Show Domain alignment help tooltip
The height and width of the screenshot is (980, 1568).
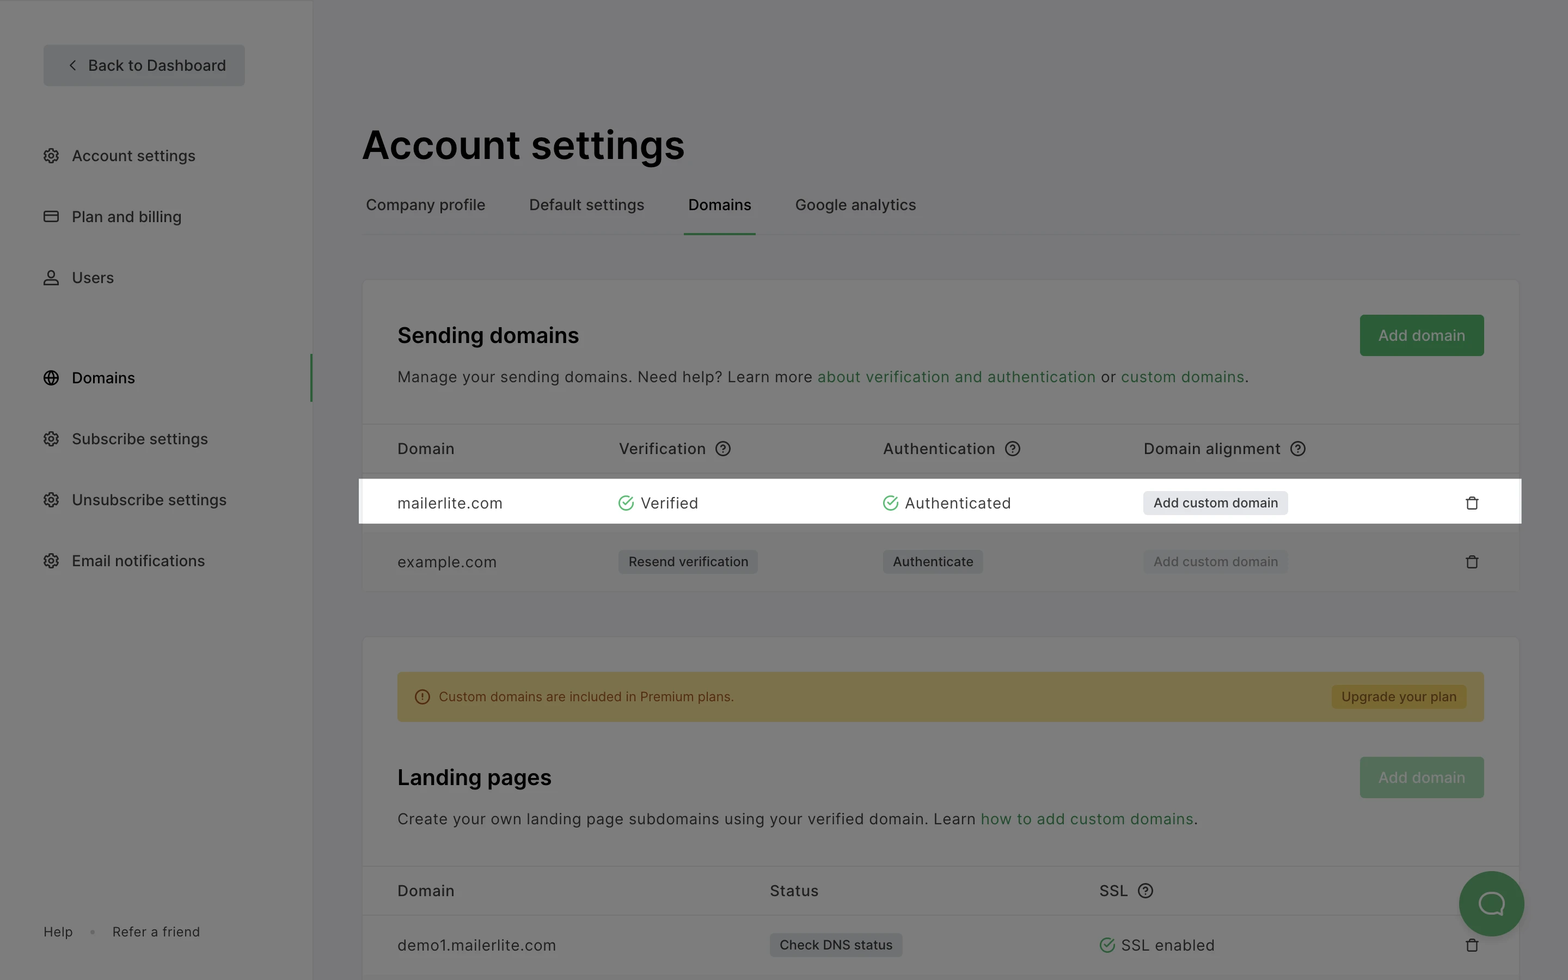1297,449
